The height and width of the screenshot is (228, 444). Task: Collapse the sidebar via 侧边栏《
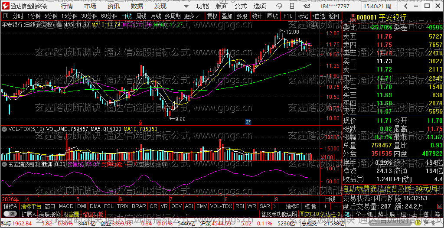[x=330, y=214]
